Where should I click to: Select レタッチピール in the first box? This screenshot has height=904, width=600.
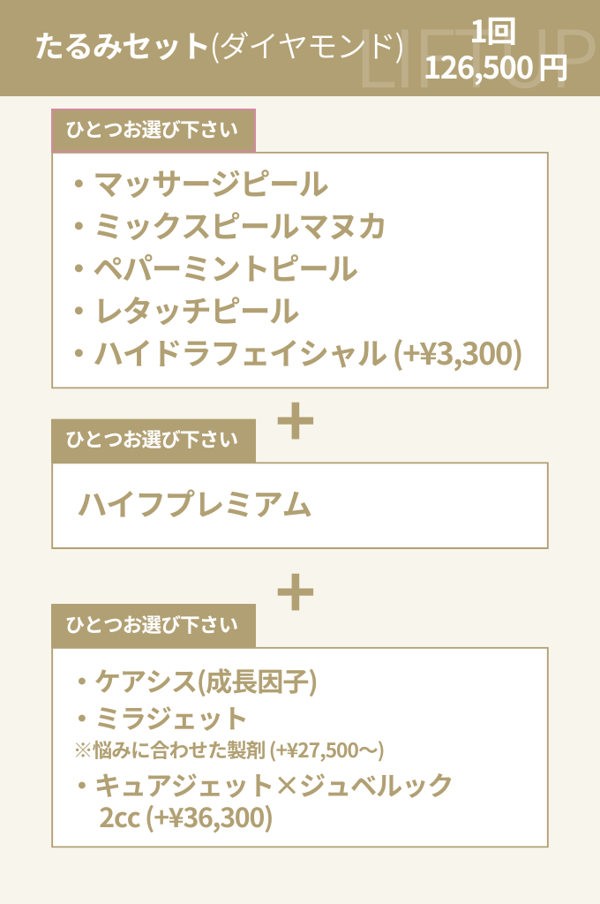pos(196,312)
